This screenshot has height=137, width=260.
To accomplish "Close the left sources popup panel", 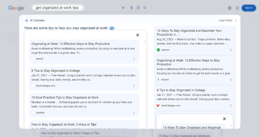I will point(138,35).
